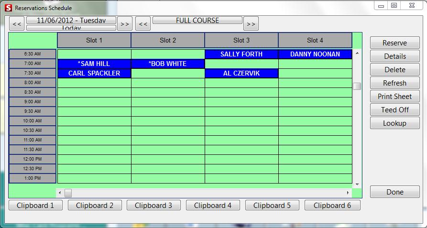Click the Today button under the date
The height and width of the screenshot is (228, 427).
(x=71, y=28)
